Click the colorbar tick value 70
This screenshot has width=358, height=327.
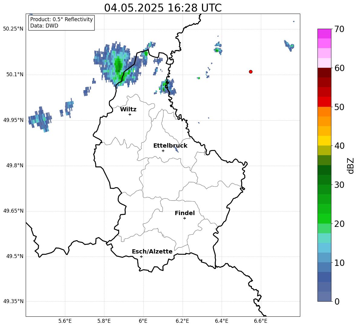(x=339, y=29)
